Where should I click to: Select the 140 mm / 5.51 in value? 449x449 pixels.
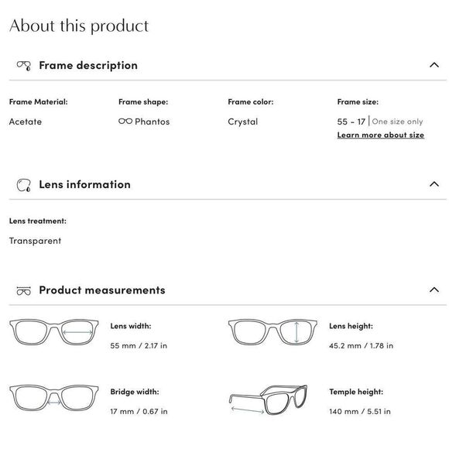360,412
